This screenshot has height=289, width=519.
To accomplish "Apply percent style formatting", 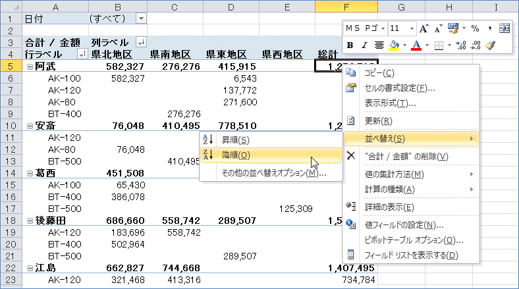I will pos(474,29).
